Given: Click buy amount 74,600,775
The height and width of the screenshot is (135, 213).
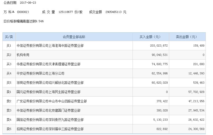Looking at the screenshot, I should (160, 64).
